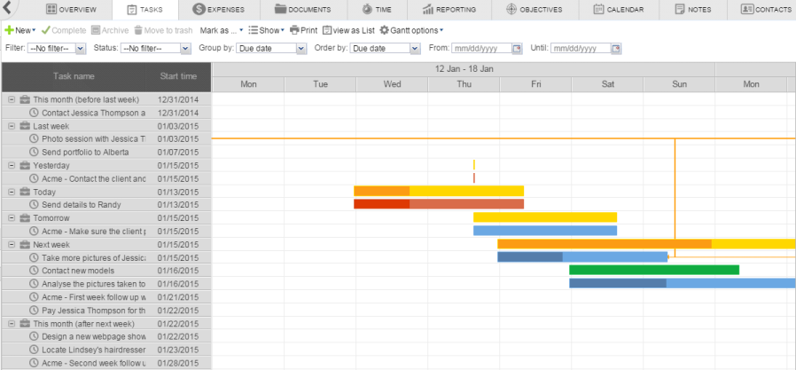The image size is (796, 370).
Task: Open the Until date calendar picker
Action: coord(616,48)
